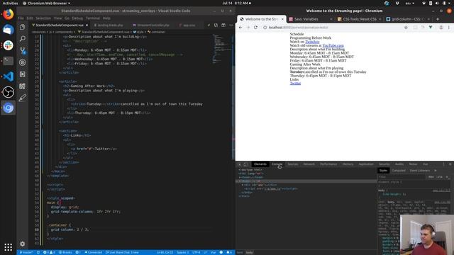Click errors and warnings status bar item
Screen dimensions: 454x255
click(x=49, y=252)
